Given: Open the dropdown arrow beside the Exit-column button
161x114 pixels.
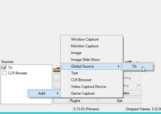Looking at the screenshot, I should point(139,85).
